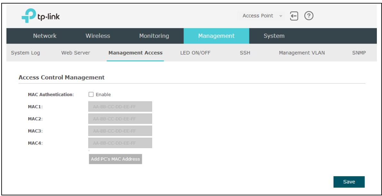Open the LED ON/OFF subtab
The width and height of the screenshot is (382, 196).
pos(195,53)
